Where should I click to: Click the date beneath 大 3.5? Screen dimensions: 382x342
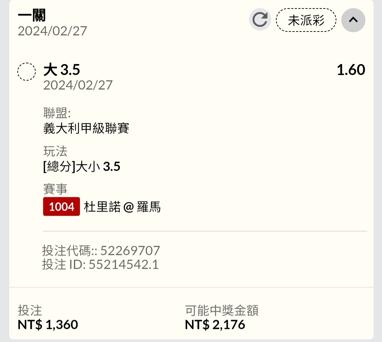78,85
